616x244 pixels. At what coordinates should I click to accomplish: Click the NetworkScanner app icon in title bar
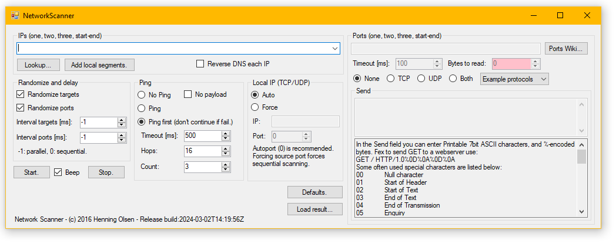(15, 16)
